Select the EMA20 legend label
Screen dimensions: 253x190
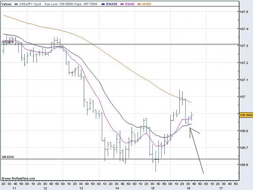[x=112, y=4]
